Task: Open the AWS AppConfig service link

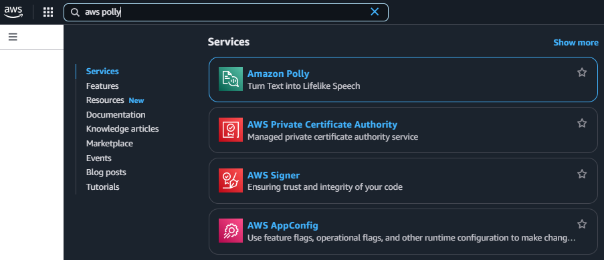Action: (x=283, y=225)
